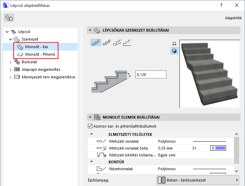Switch preview to 3D cube view icon

pos(174,51)
